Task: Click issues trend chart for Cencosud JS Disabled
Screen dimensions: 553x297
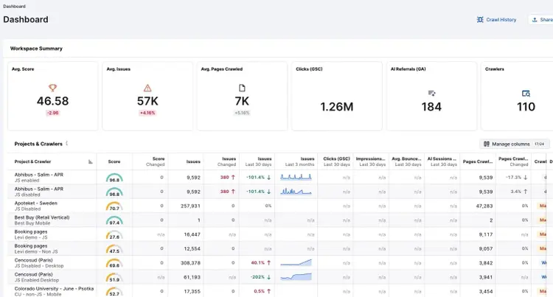Action: click(x=296, y=262)
